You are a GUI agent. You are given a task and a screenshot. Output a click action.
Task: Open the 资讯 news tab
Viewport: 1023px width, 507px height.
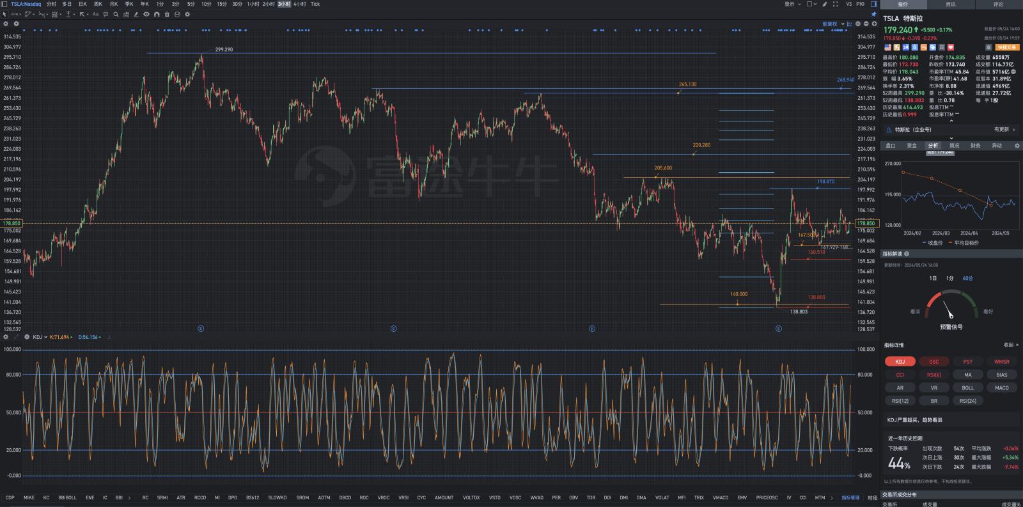[x=951, y=4]
